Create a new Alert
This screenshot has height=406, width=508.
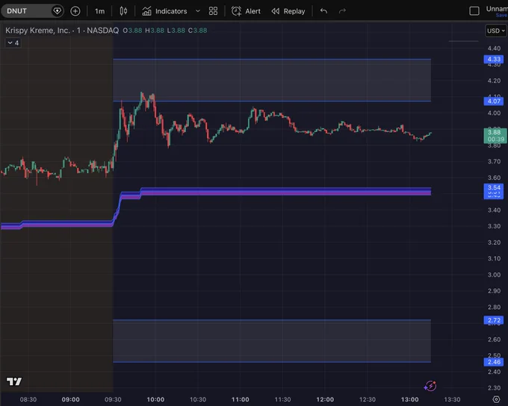pos(246,11)
